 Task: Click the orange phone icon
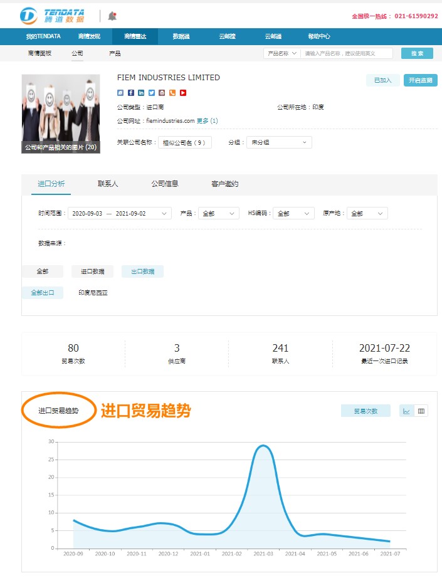172,93
